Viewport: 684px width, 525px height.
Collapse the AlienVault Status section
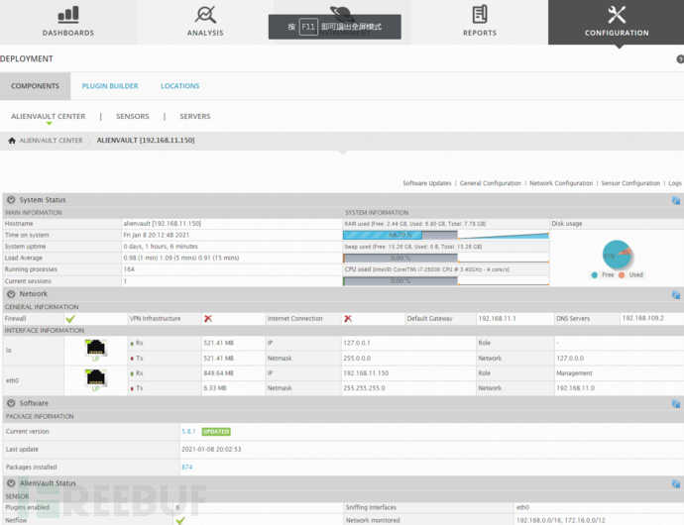(11, 483)
